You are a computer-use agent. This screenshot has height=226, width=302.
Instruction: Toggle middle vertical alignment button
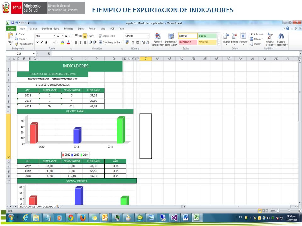tap(80, 36)
